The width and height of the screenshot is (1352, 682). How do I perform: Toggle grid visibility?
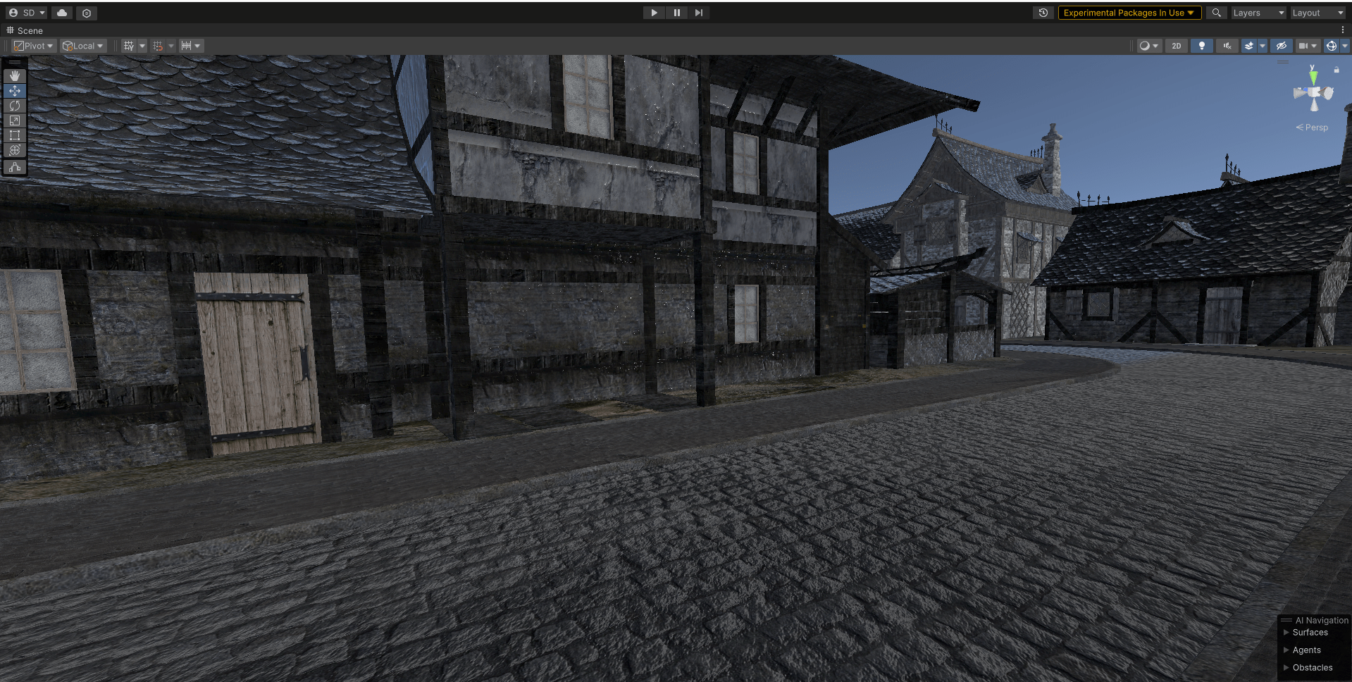(129, 46)
